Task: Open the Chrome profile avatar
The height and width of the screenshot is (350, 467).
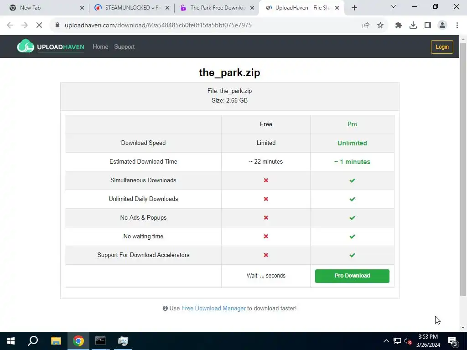Action: [x=442, y=26]
